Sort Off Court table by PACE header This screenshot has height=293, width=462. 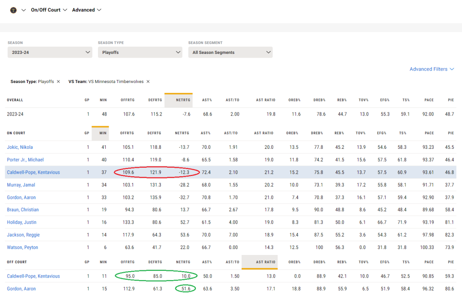[x=429, y=262]
